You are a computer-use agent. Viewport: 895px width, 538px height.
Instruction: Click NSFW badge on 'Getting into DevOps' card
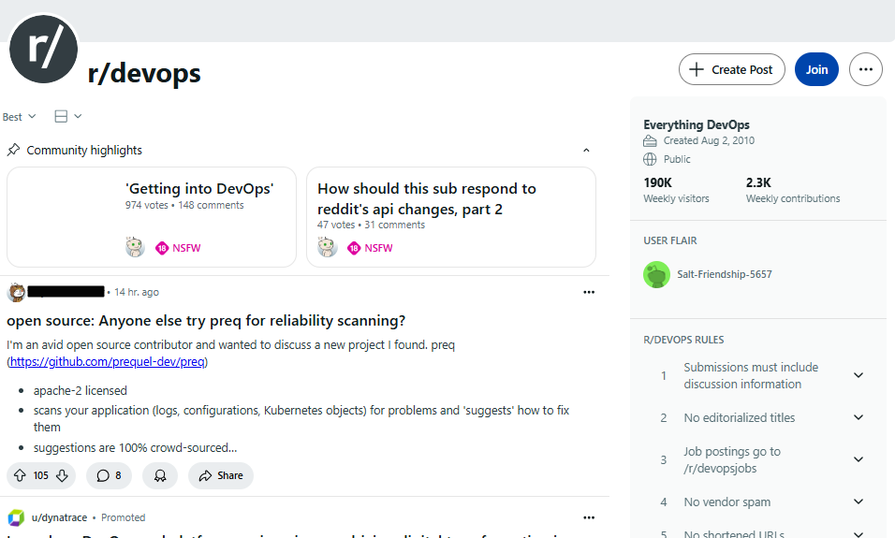coord(178,248)
